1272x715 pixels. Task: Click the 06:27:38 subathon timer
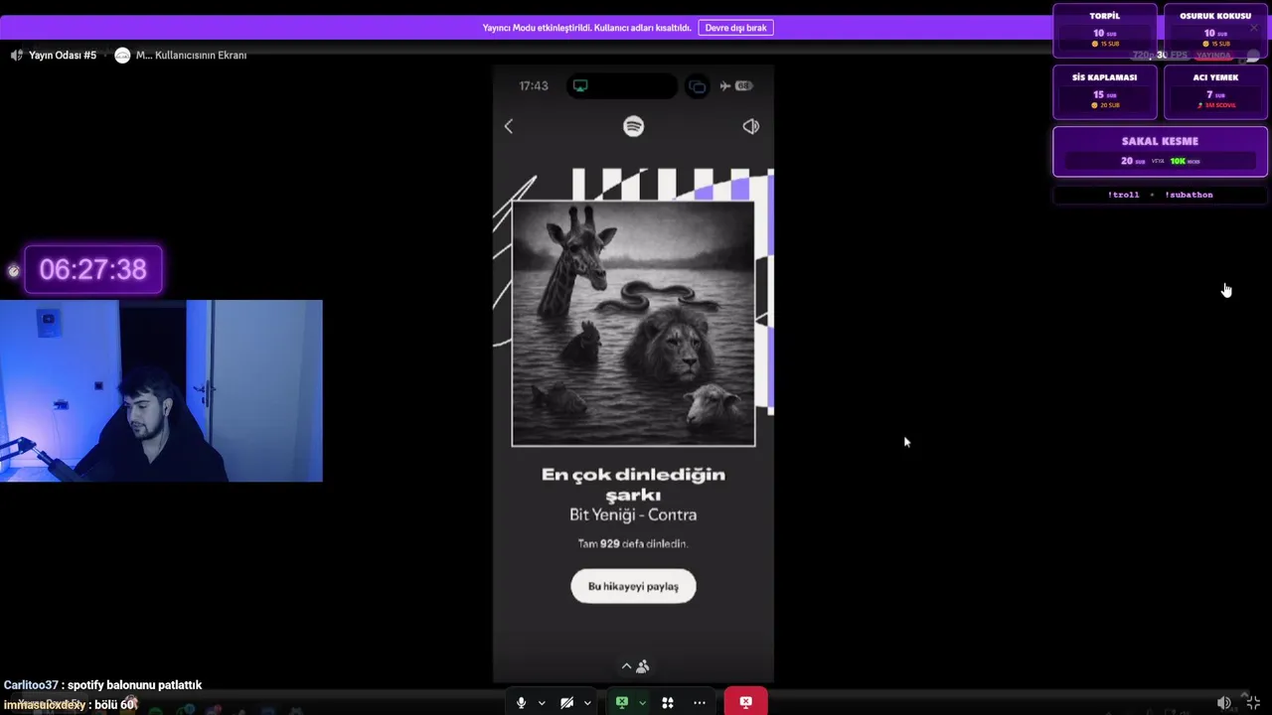[92, 269]
